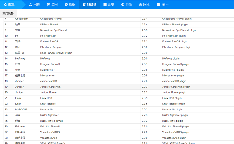Open the 采集 menu label
The image size is (234, 144).
[37, 5]
